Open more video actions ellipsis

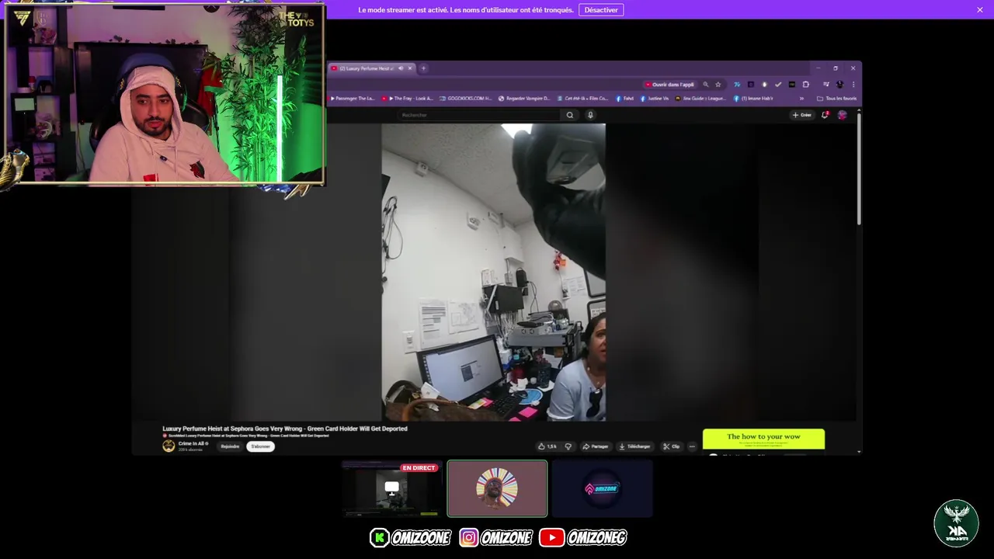[692, 446]
